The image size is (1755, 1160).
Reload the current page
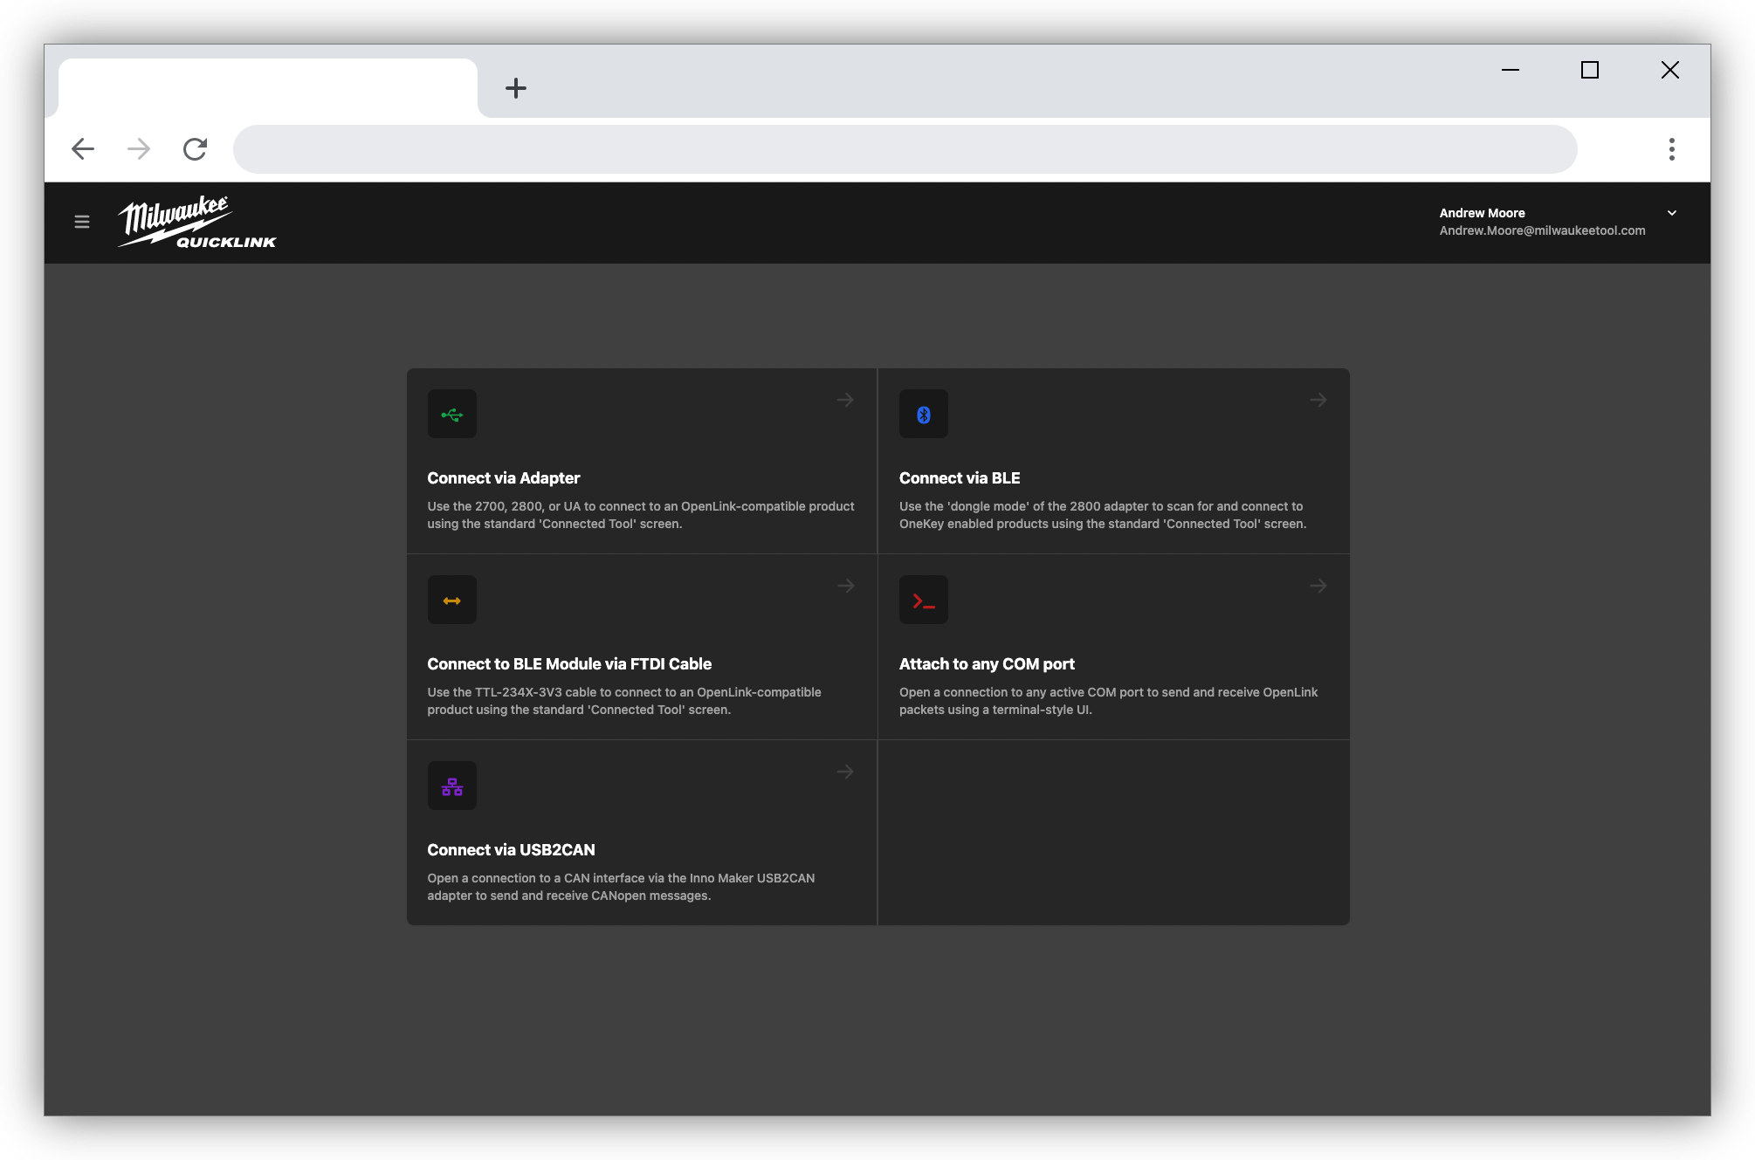click(195, 149)
